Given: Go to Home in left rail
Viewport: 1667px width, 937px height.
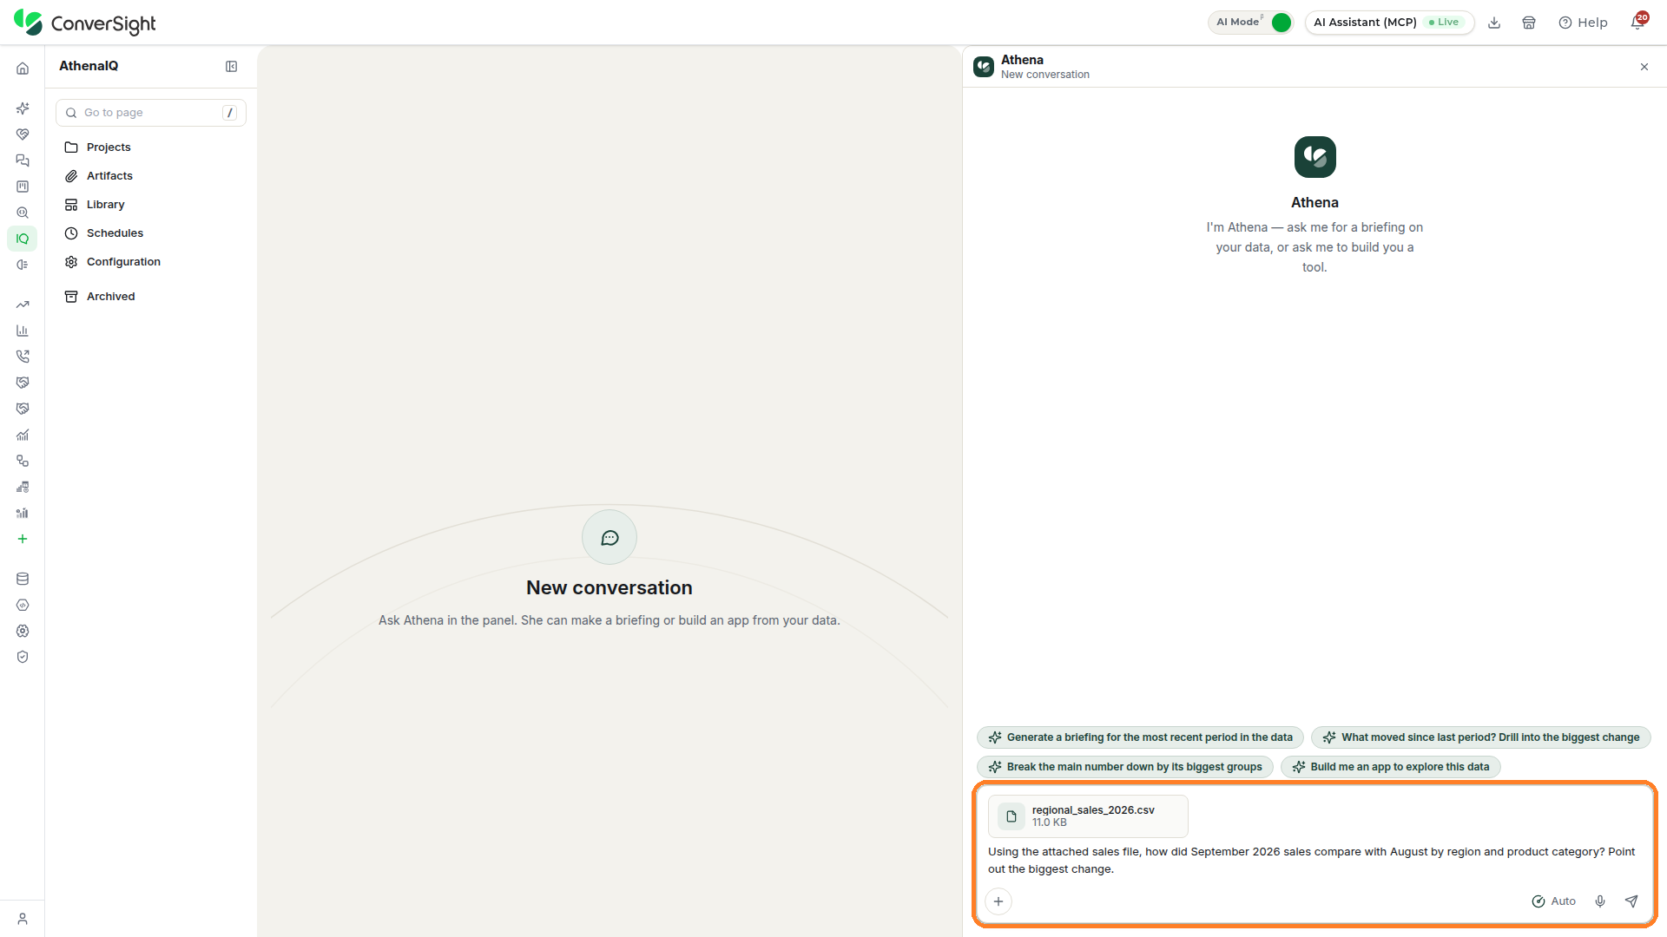Looking at the screenshot, I should (x=23, y=69).
